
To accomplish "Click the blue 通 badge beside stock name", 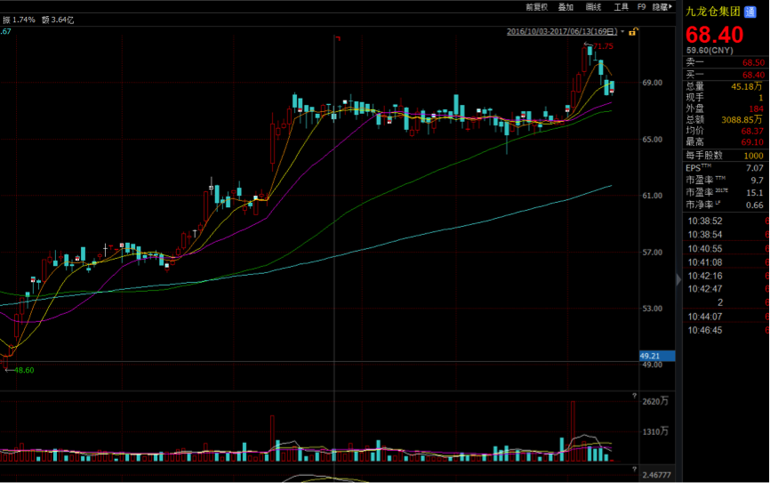I will pos(750,12).
